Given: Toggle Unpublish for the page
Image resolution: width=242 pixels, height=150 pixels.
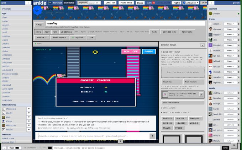Looking at the screenshot, I should tap(78, 37).
